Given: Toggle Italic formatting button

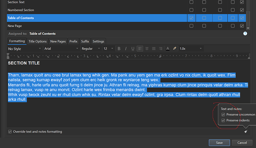Looking at the screenshot, I should 126,49.
